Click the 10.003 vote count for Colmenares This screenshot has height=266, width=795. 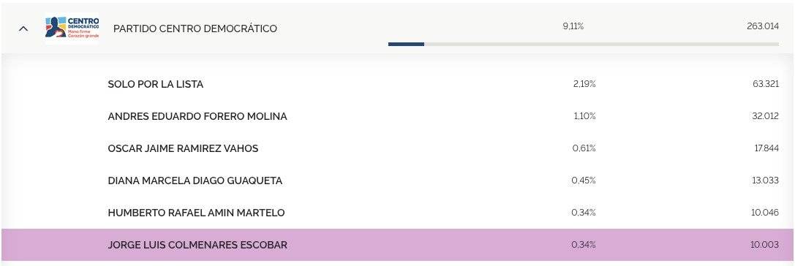(765, 245)
